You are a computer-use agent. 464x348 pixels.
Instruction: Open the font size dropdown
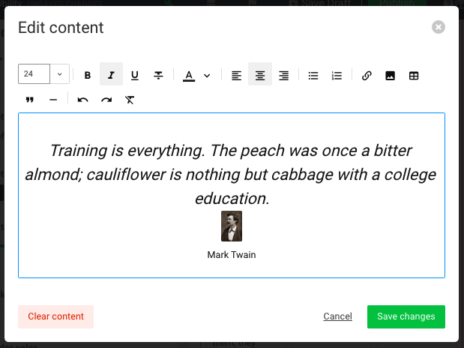pos(59,73)
